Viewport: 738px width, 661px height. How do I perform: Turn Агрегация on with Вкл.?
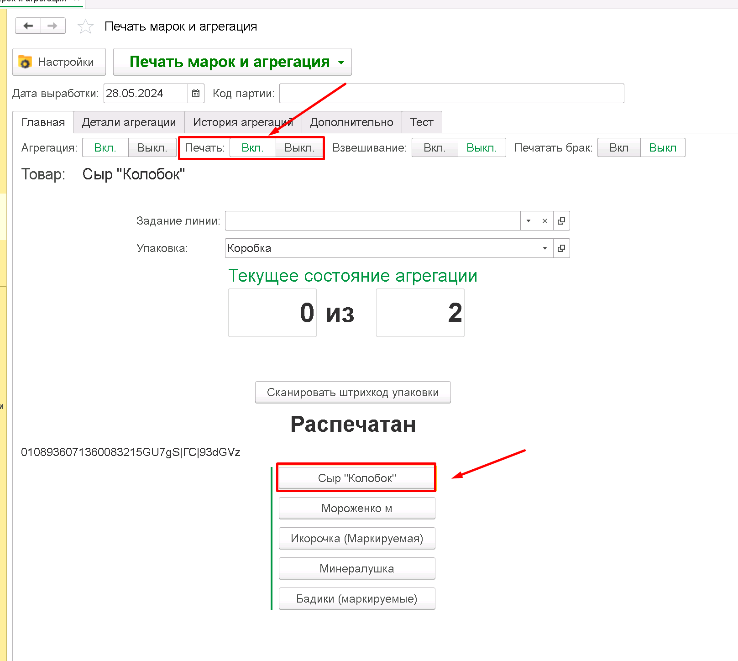[105, 148]
